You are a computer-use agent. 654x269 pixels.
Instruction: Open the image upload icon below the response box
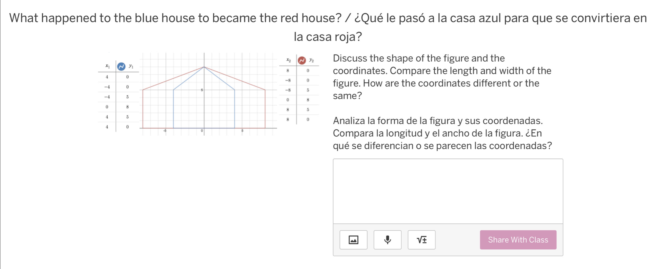(x=354, y=240)
